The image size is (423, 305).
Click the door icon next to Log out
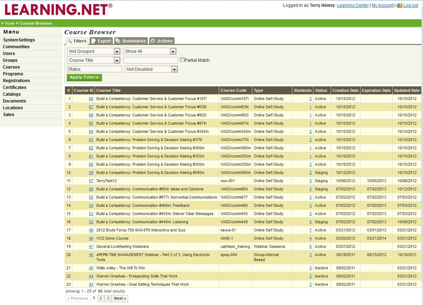click(x=399, y=5)
